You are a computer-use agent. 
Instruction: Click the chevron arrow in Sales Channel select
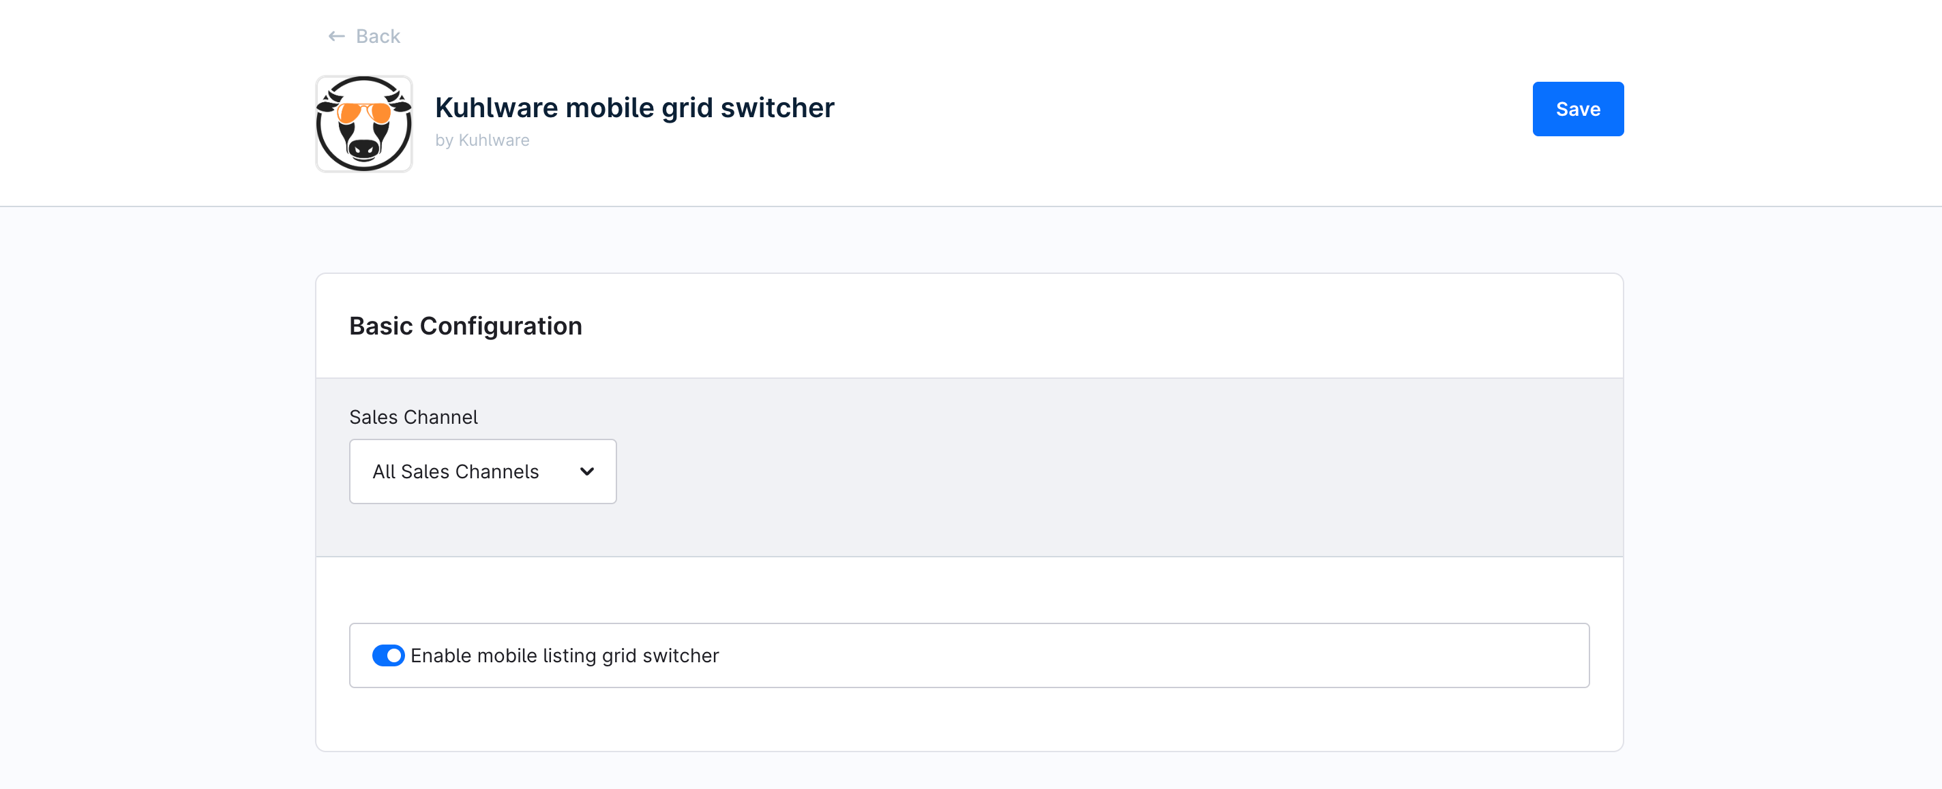pos(587,471)
